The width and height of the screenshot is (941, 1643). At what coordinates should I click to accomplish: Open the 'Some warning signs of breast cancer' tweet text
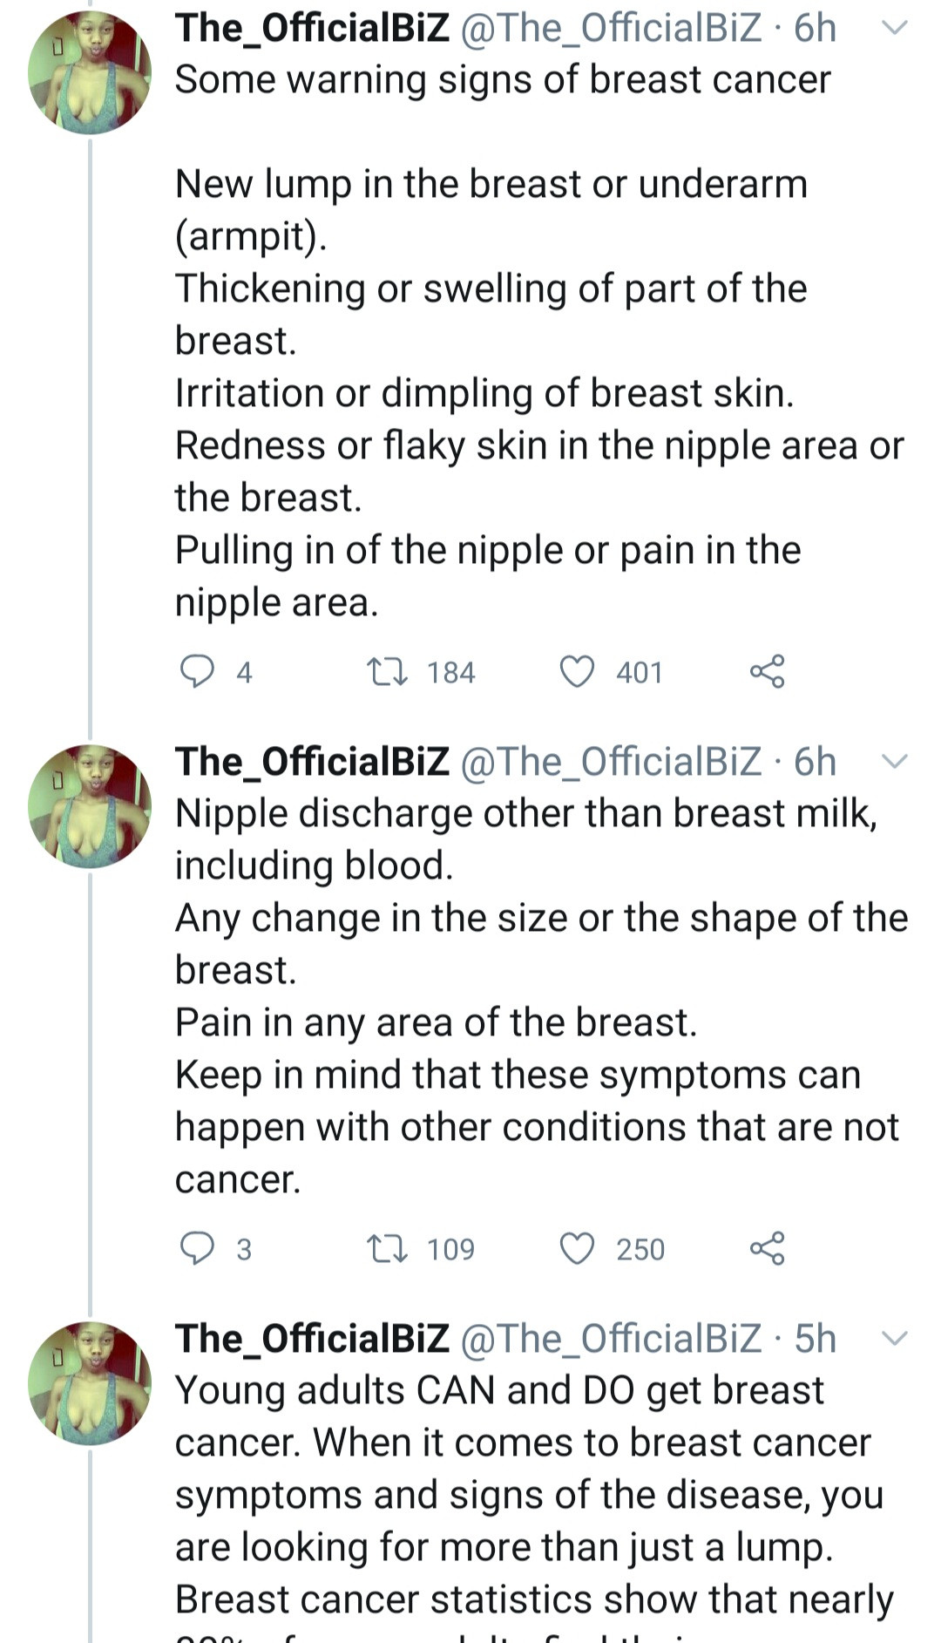(503, 80)
